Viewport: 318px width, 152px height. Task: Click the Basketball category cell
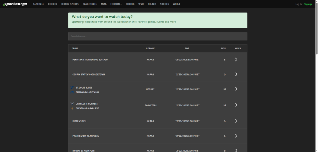point(151,105)
